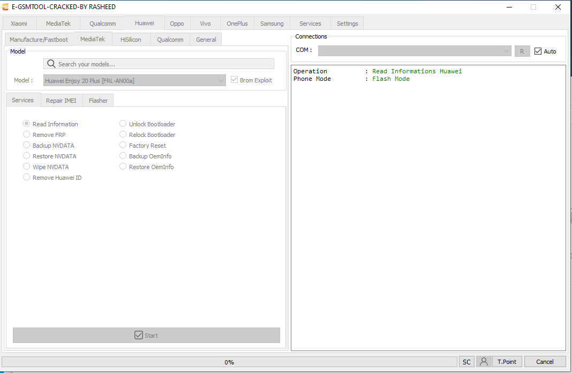This screenshot has width=572, height=373.
Task: Toggle the Auto COM checkbox
Action: [538, 51]
